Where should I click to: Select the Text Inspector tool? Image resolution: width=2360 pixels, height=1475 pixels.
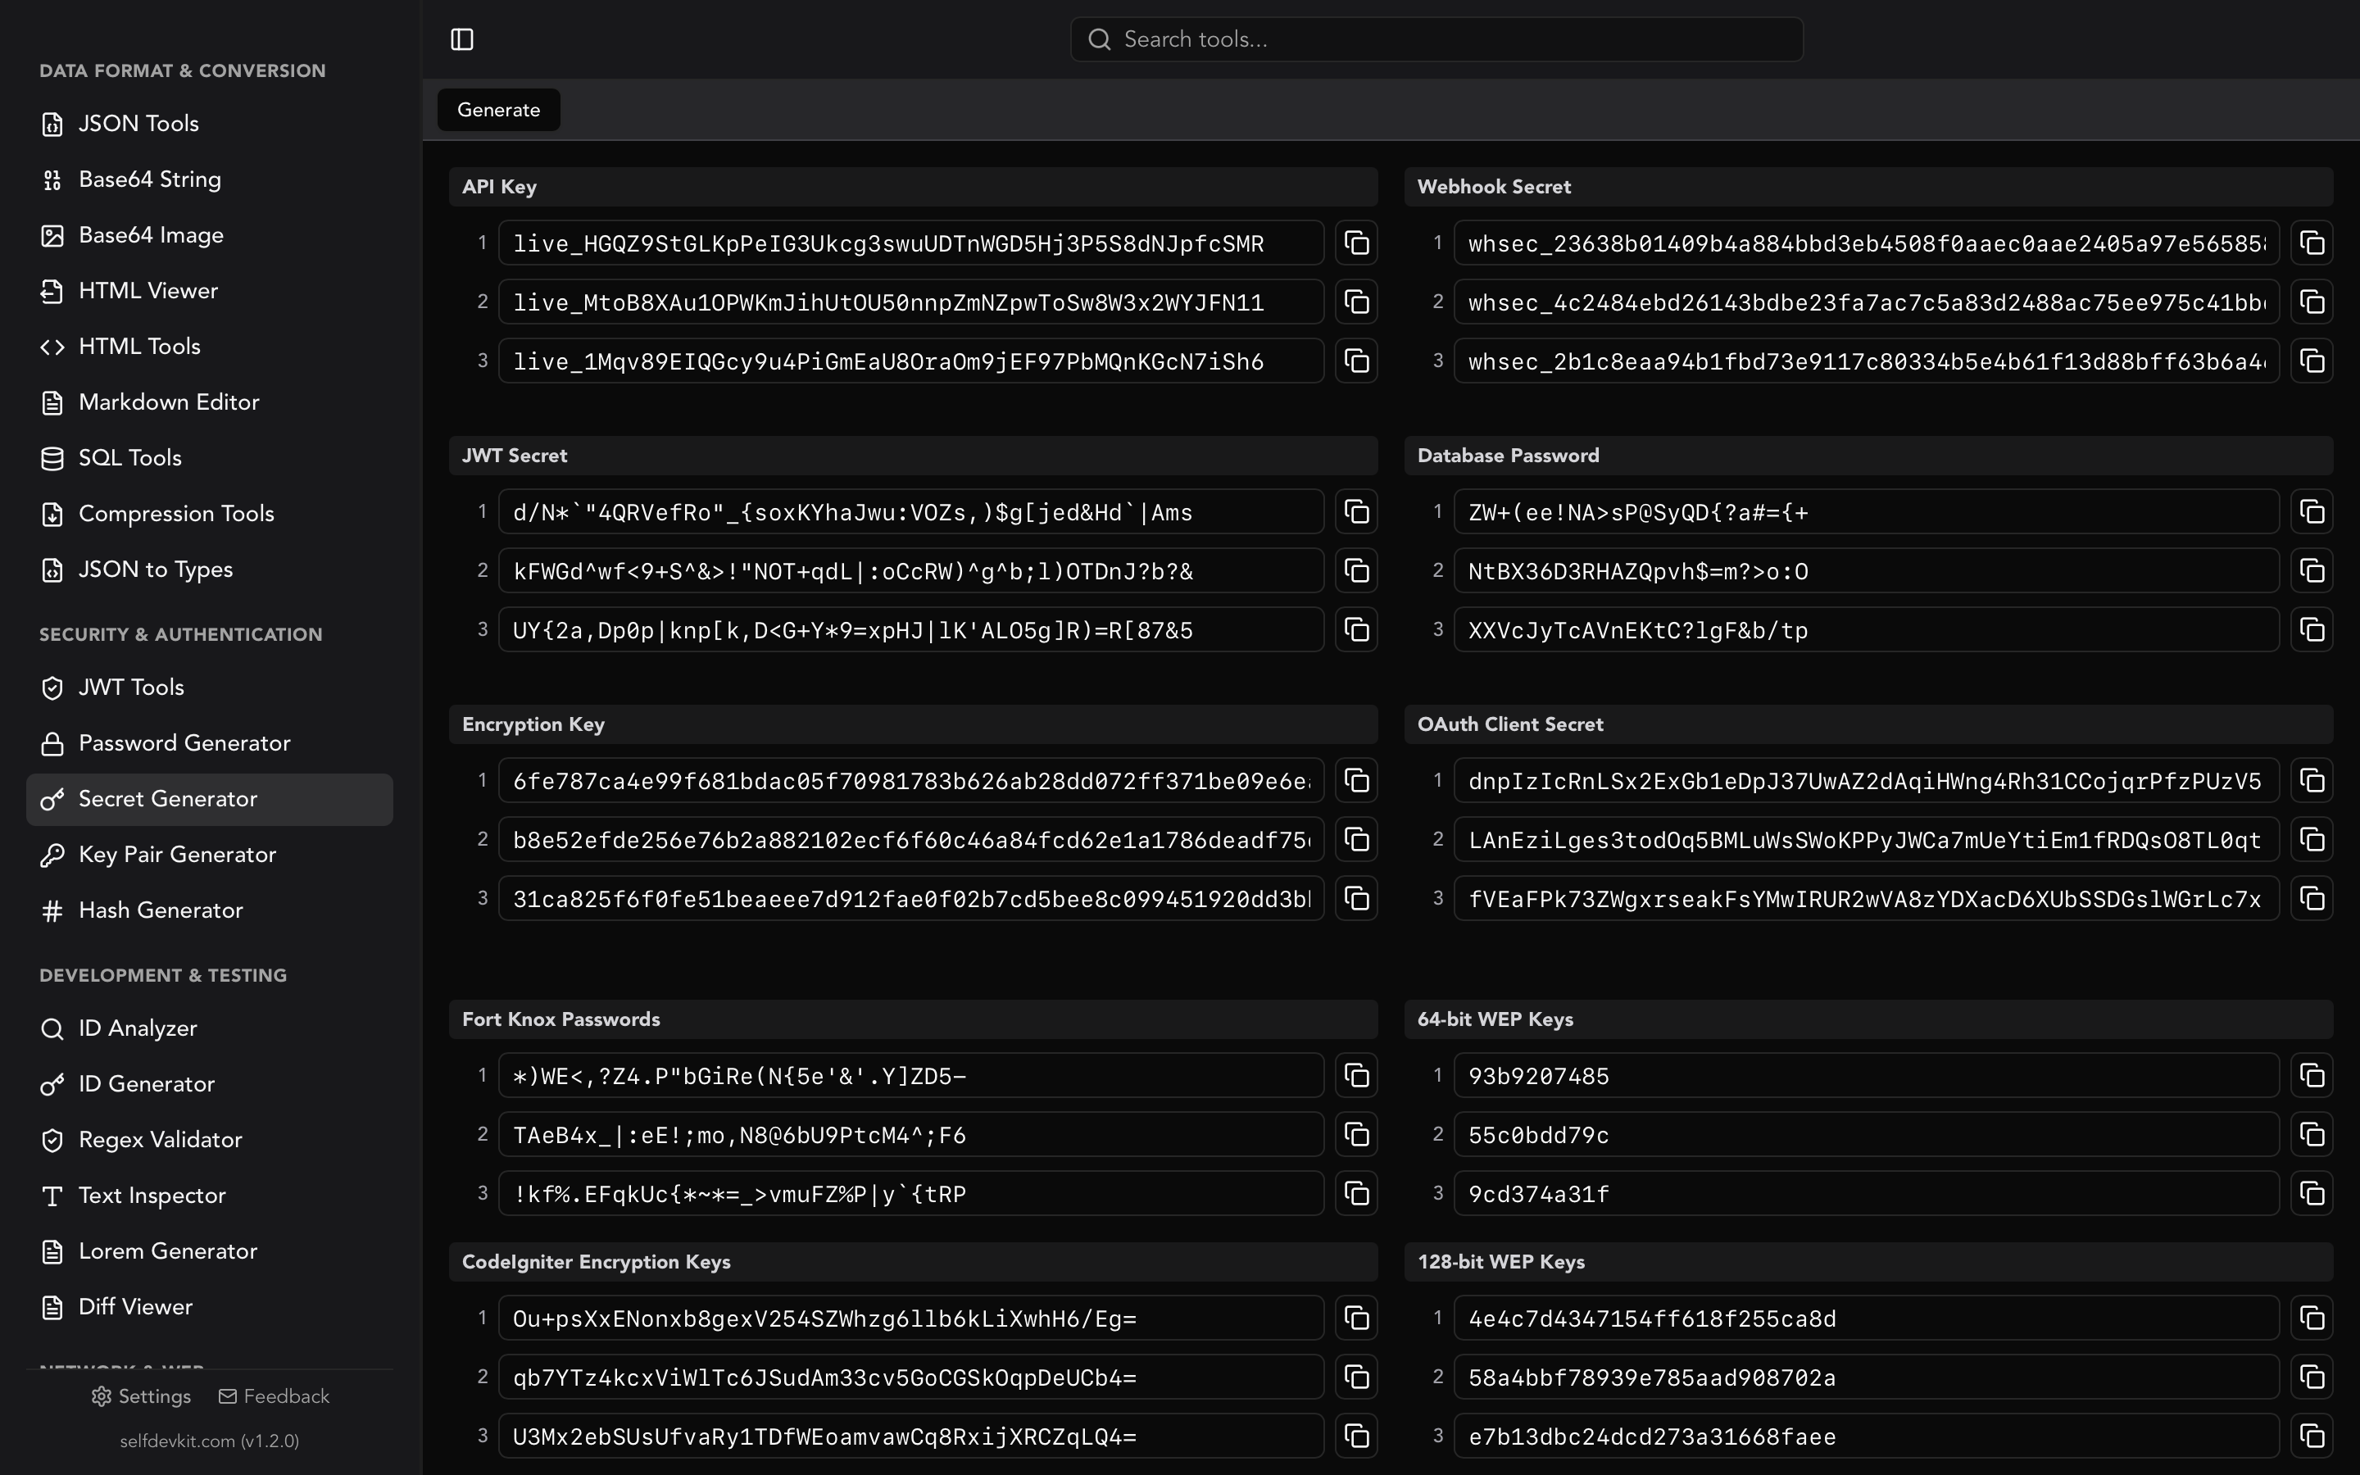151,1195
